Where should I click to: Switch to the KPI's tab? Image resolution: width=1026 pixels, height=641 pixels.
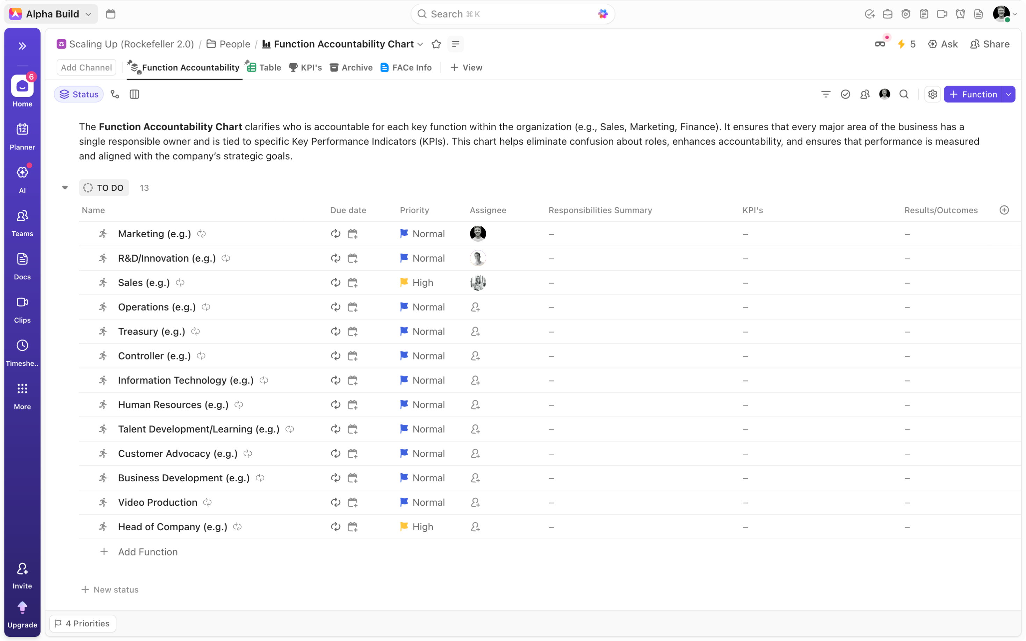(x=305, y=67)
